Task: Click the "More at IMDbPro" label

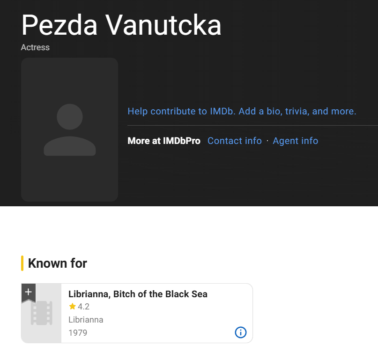Action: (164, 141)
